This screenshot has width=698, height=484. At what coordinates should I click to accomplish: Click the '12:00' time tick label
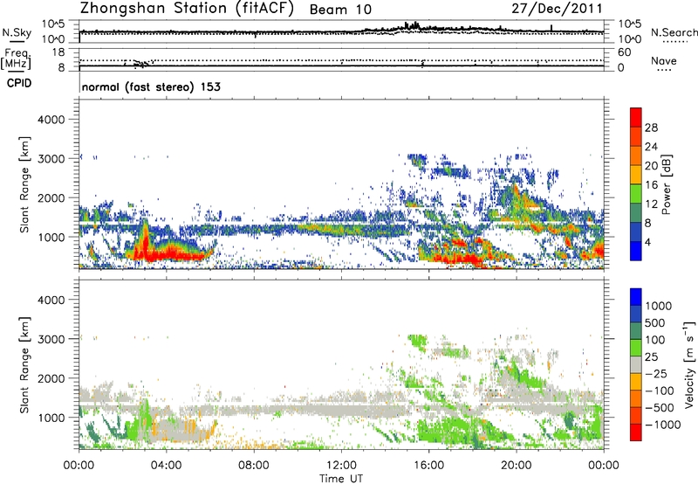[341, 466]
